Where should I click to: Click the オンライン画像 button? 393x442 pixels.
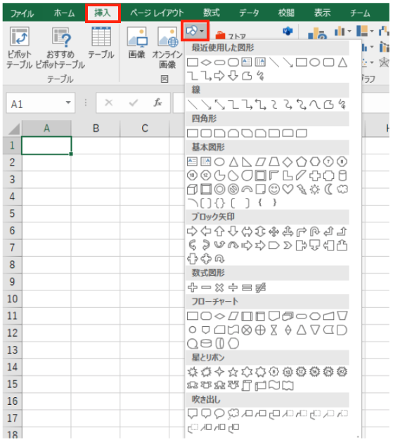[167, 48]
